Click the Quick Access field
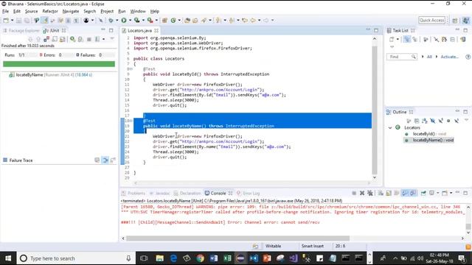 pyautogui.click(x=431, y=20)
